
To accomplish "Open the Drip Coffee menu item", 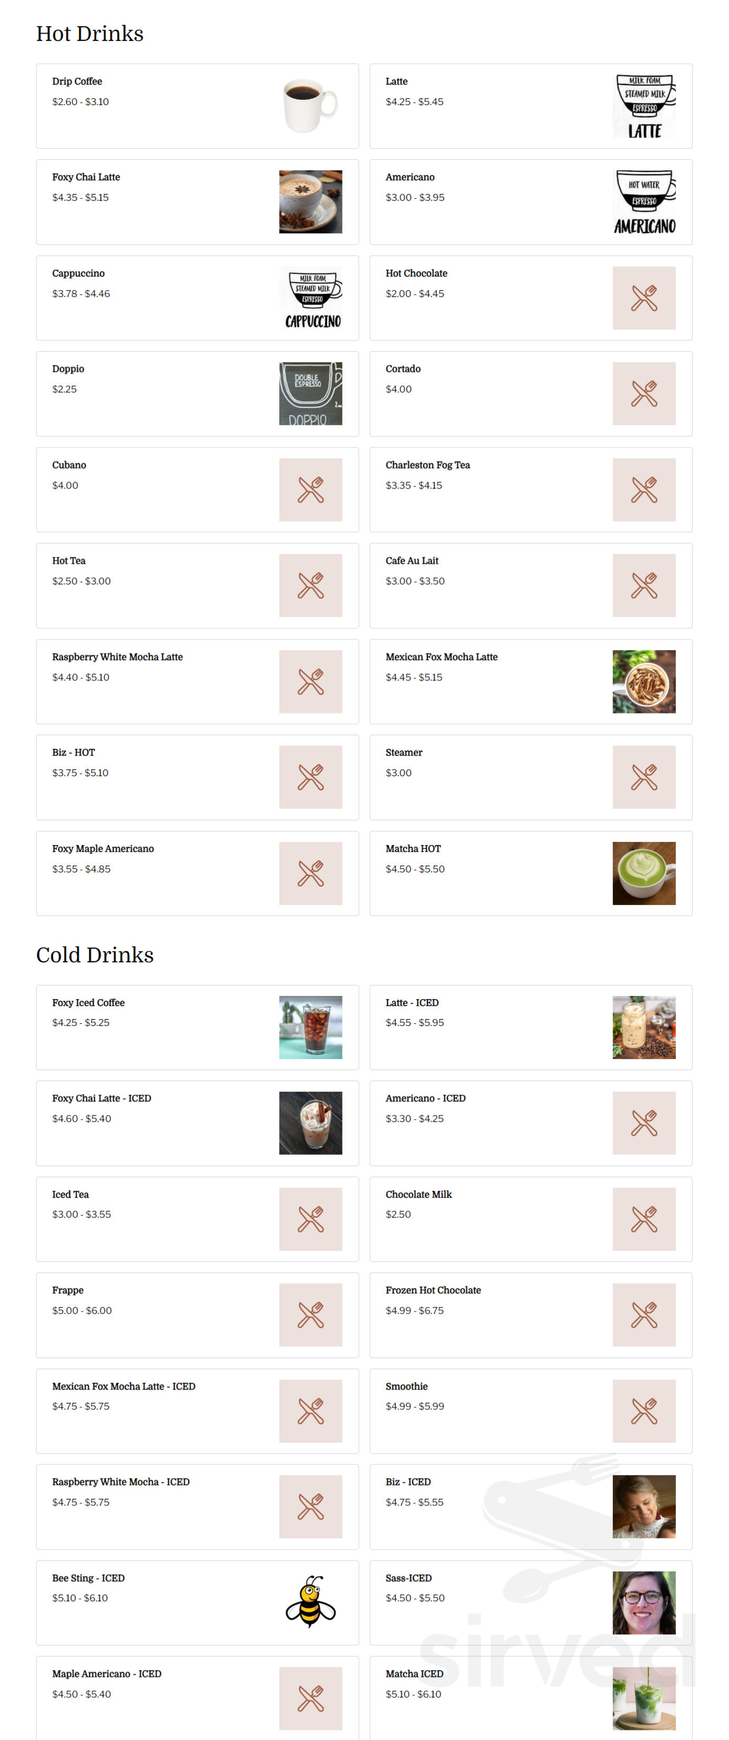I will [197, 105].
